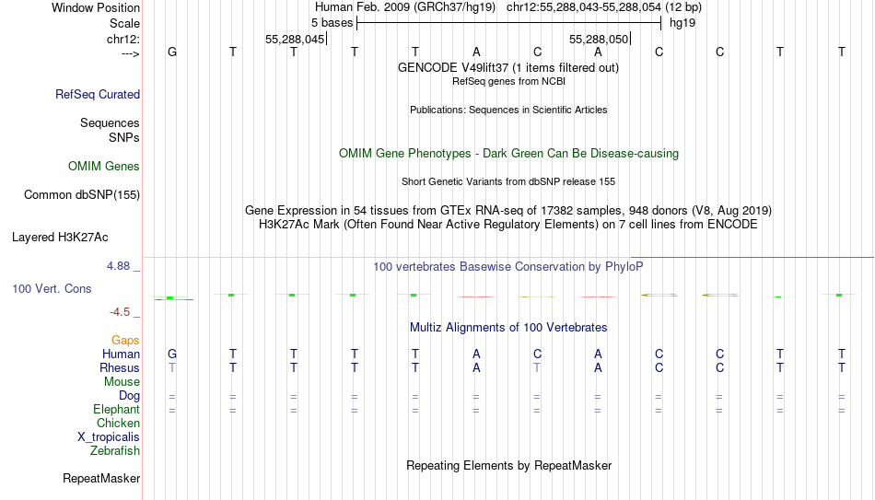Click the 4.88 PhyloP upper value
This screenshot has height=500, width=875.
(119, 266)
